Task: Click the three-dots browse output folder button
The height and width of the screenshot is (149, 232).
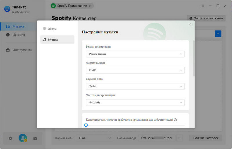Action: [180, 138]
